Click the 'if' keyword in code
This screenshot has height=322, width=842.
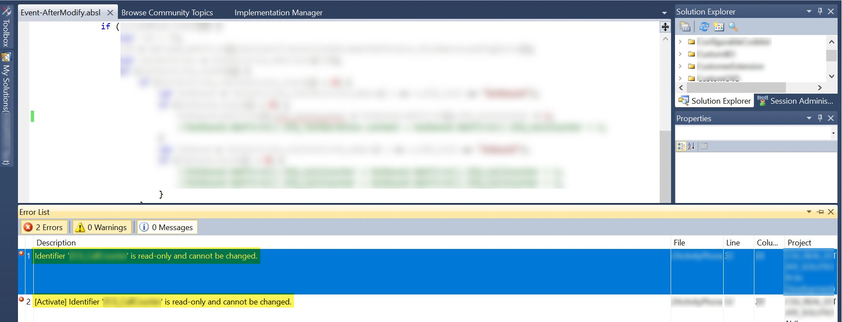[106, 26]
